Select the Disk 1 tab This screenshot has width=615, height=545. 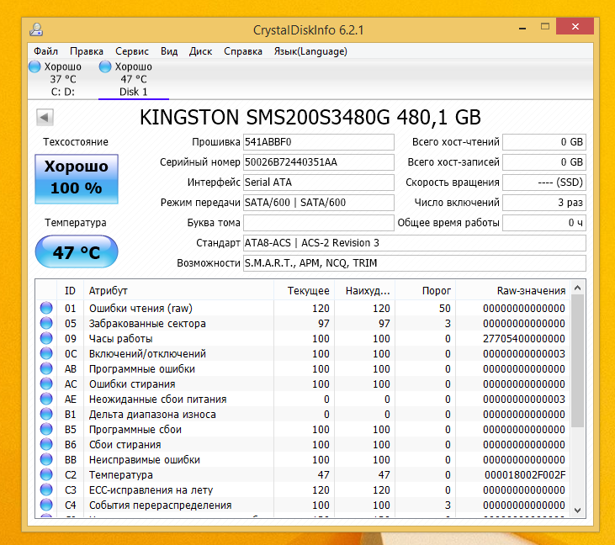(133, 92)
